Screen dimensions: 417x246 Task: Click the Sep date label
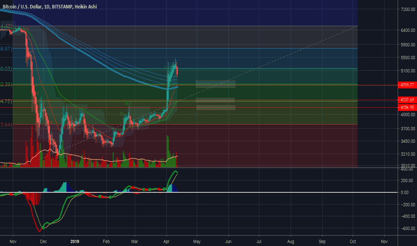click(322, 242)
